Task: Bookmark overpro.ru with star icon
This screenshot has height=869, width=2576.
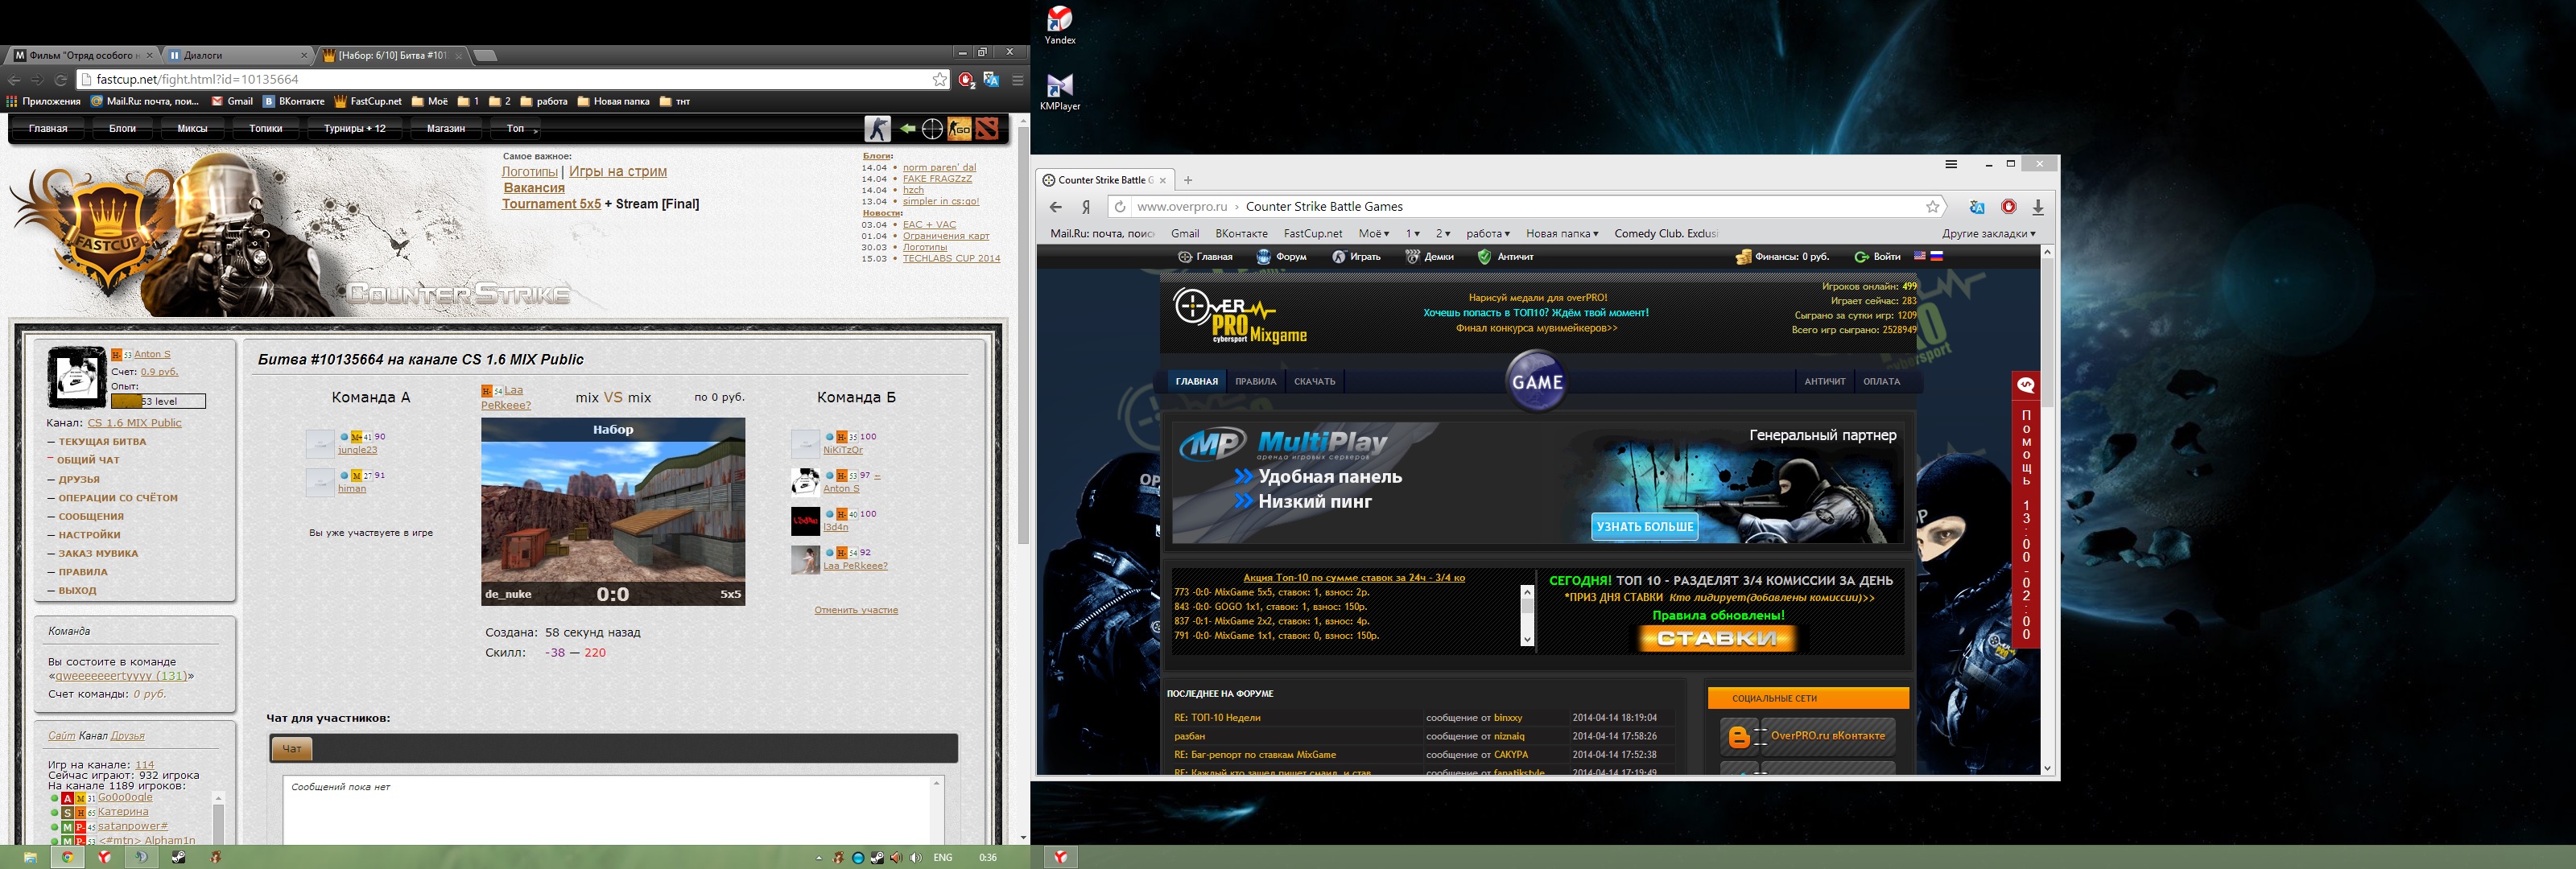Action: tap(1932, 207)
